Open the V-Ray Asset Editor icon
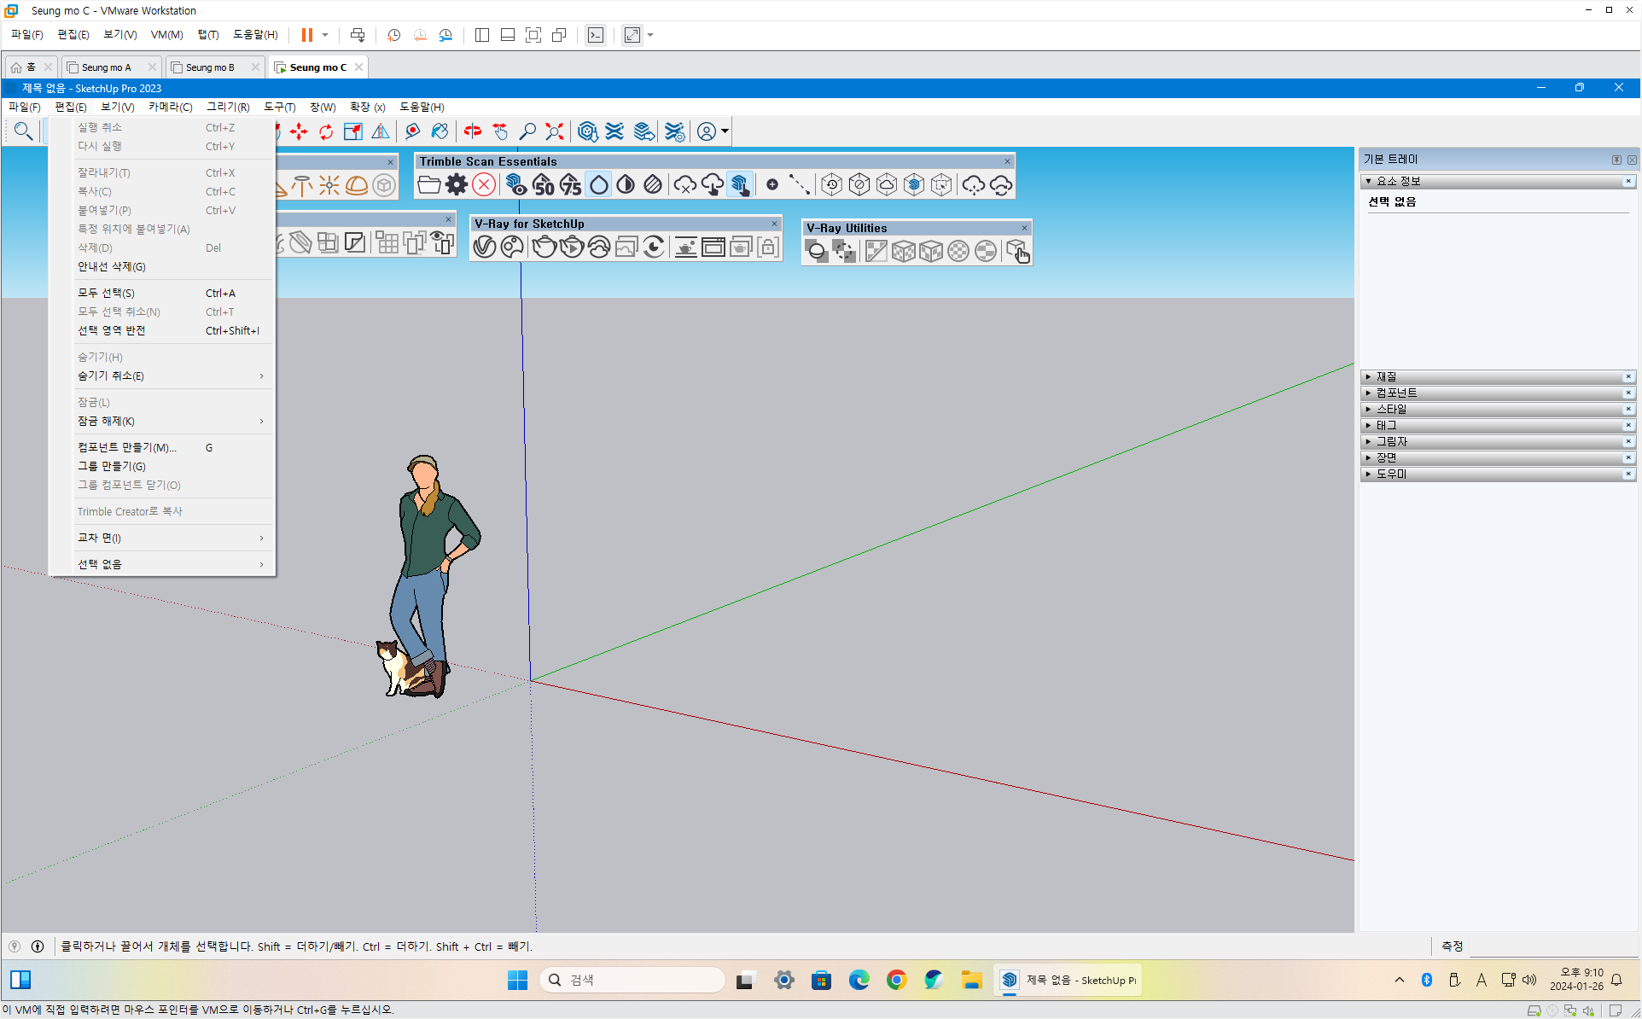This screenshot has height=1019, width=1642. click(x=485, y=247)
